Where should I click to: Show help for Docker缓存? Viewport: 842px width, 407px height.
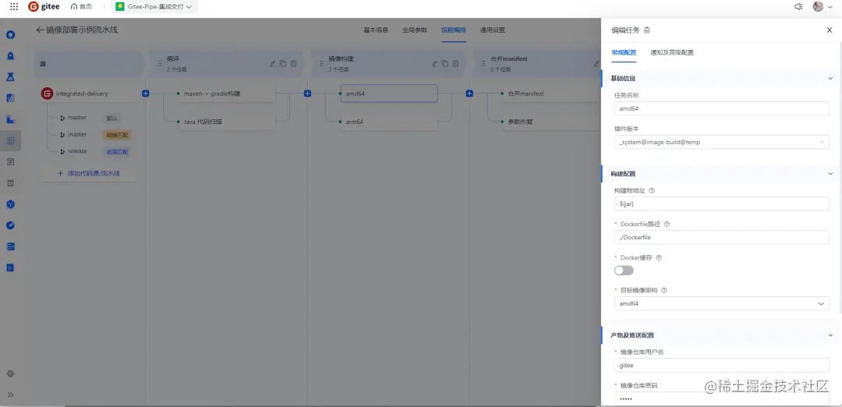(x=659, y=257)
